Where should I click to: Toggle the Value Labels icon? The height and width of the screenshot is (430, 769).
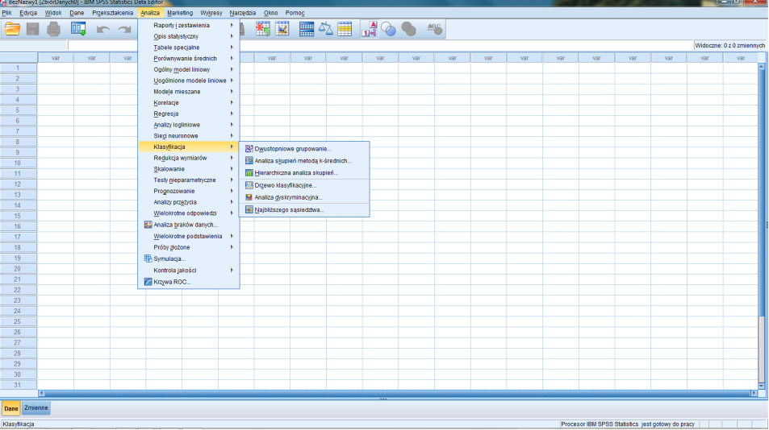[x=370, y=29]
